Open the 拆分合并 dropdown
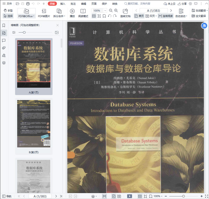 [x=59, y=13]
